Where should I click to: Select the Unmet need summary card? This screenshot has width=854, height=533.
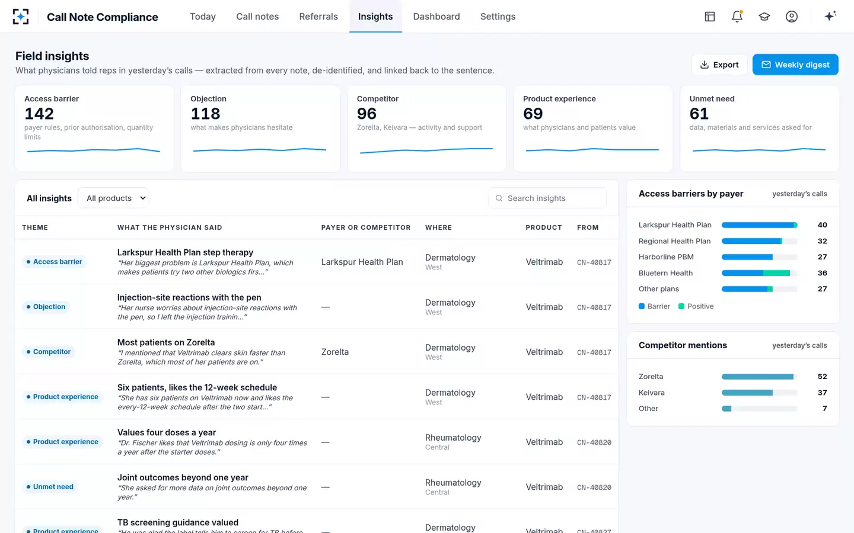click(760, 129)
